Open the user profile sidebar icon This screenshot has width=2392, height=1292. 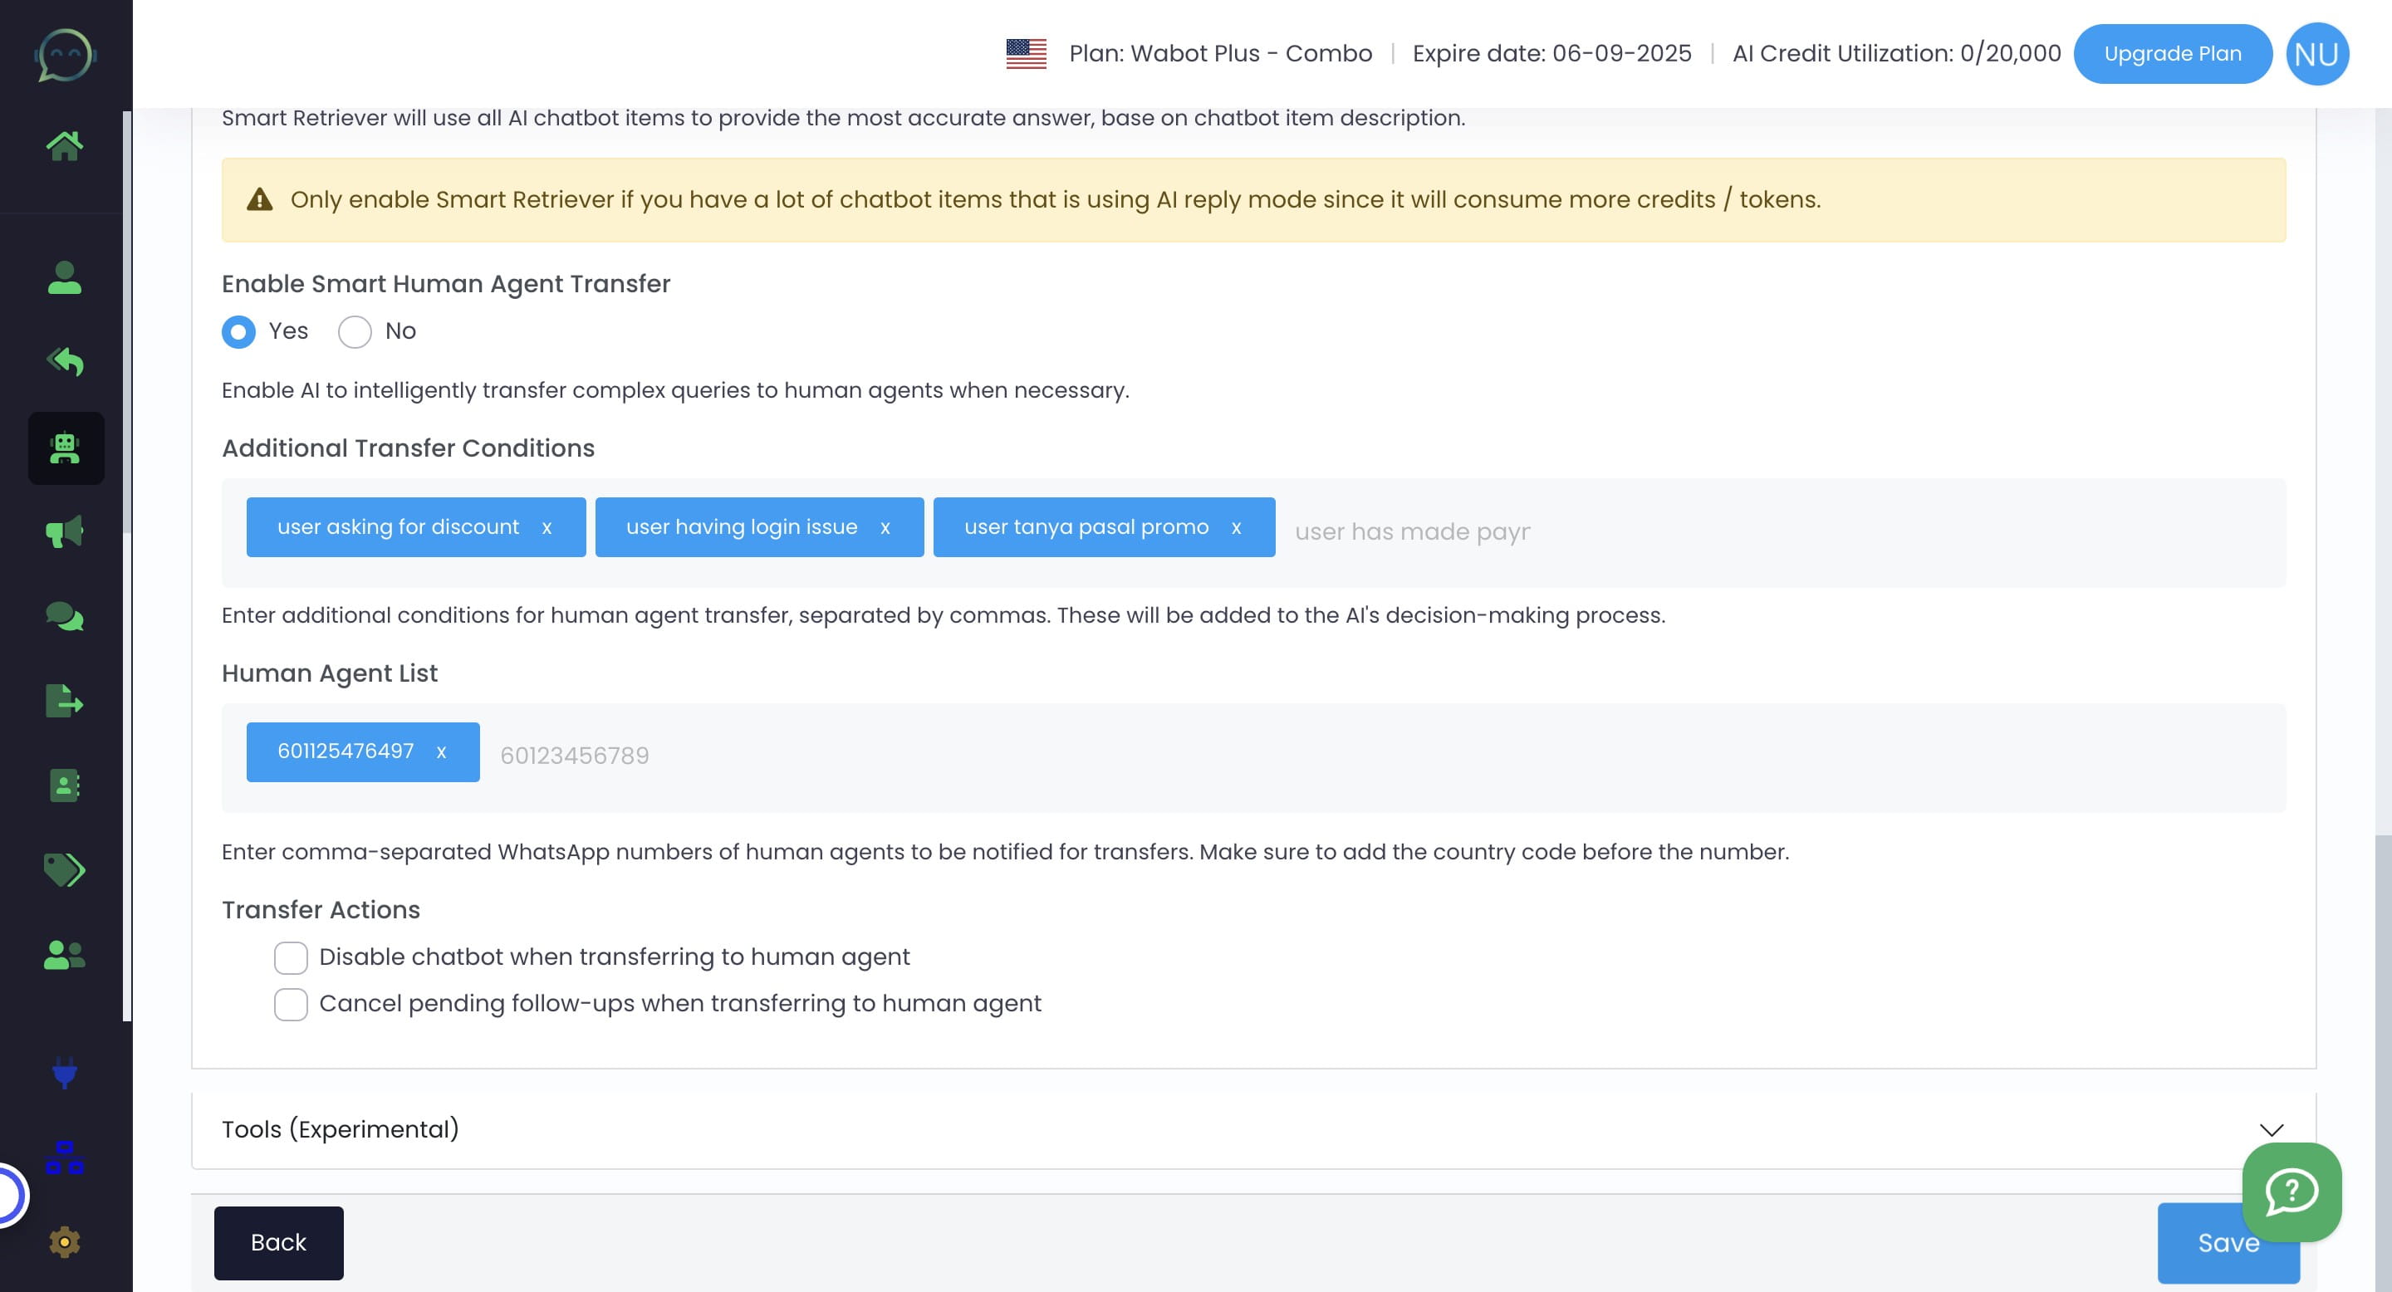pos(64,277)
